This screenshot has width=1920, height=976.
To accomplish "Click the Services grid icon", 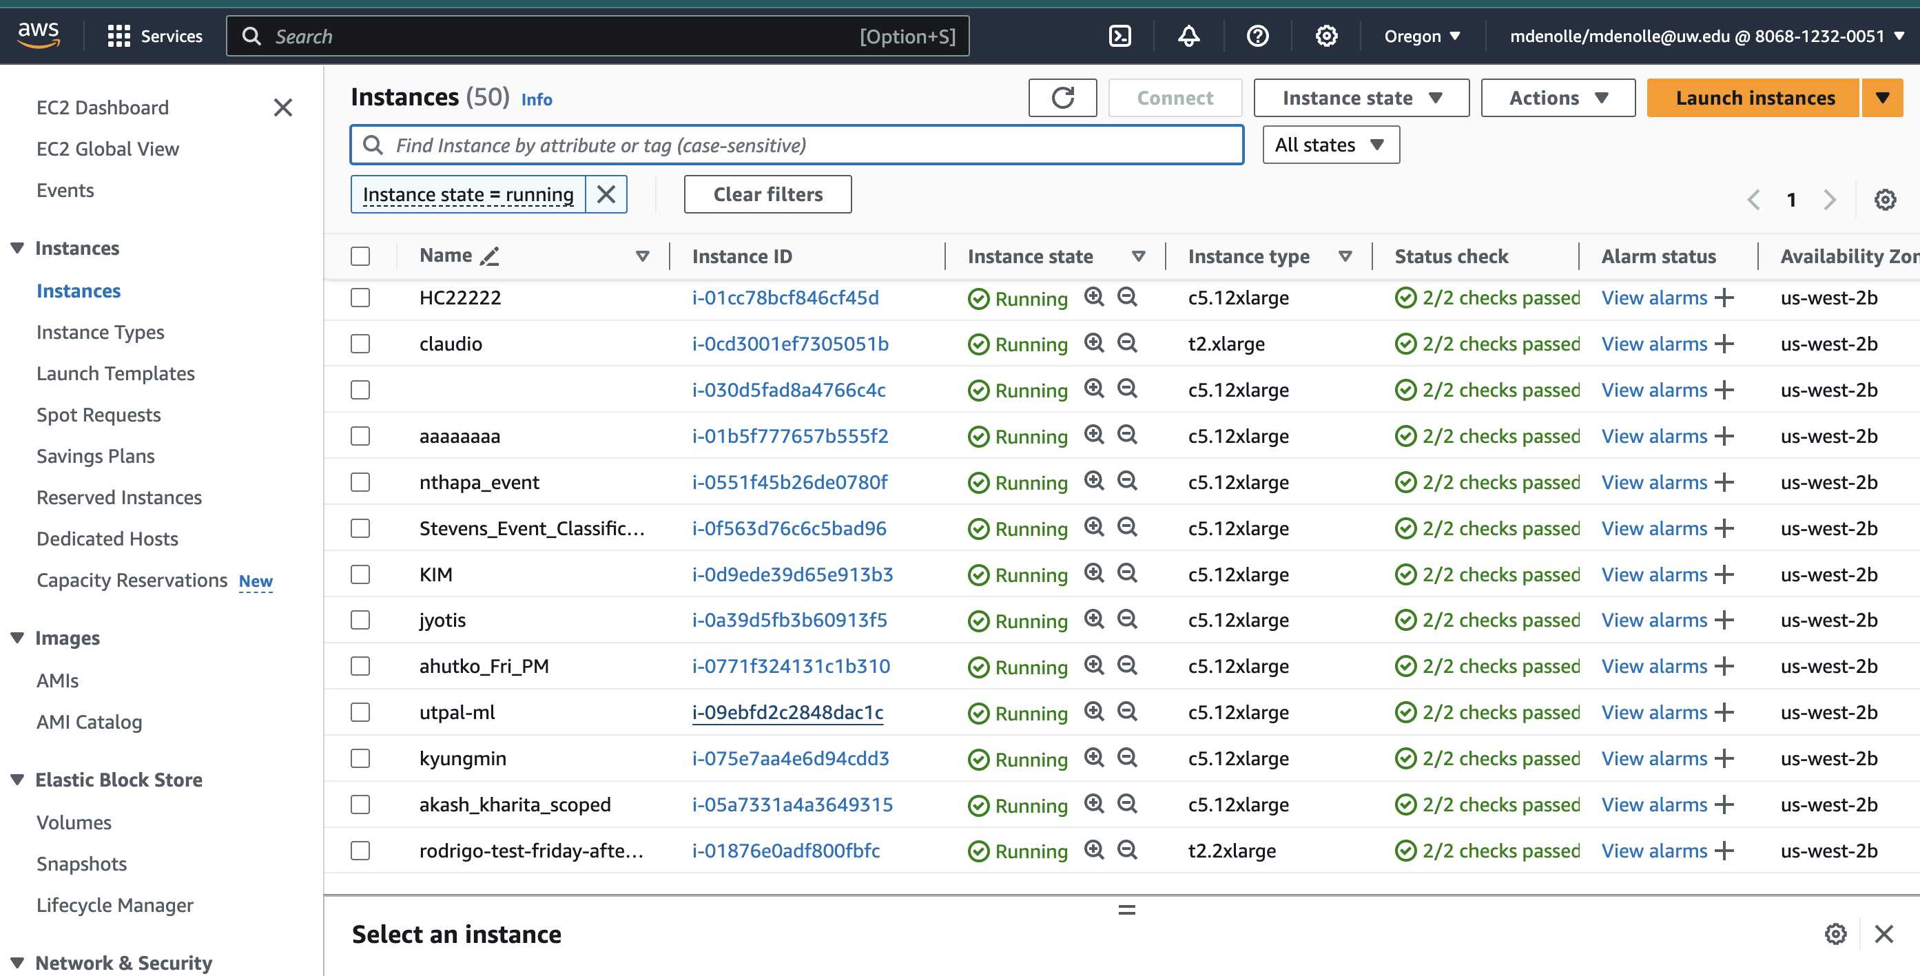I will pos(118,36).
